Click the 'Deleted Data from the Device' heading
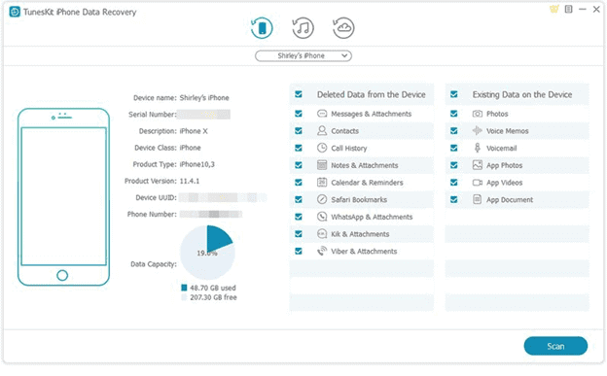Image resolution: width=607 pixels, height=376 pixels. coord(372,94)
